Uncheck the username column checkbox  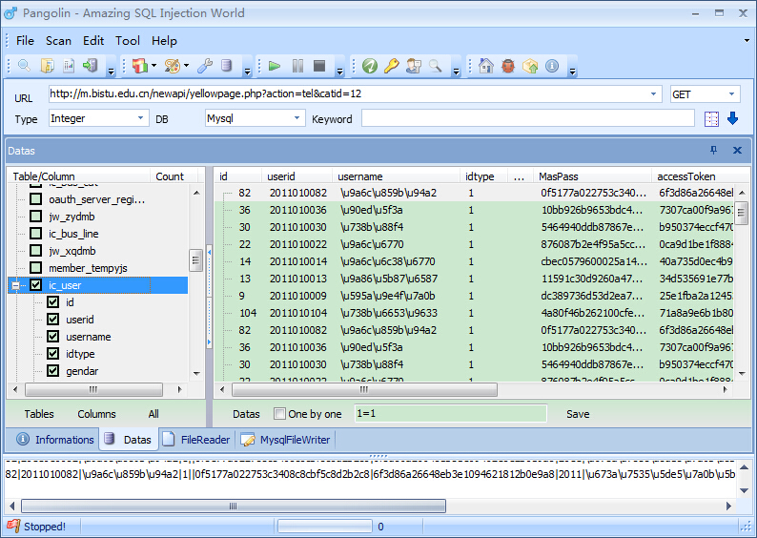(53, 337)
